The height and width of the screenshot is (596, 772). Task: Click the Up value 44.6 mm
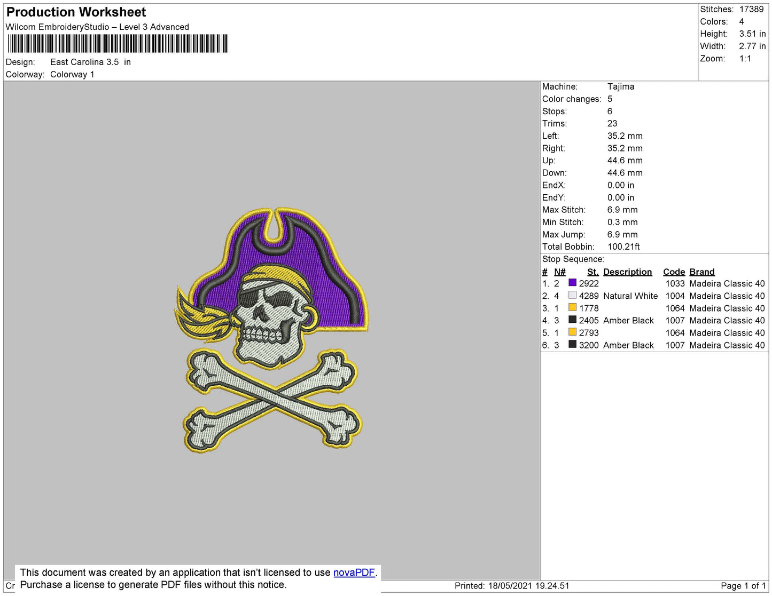pyautogui.click(x=625, y=160)
